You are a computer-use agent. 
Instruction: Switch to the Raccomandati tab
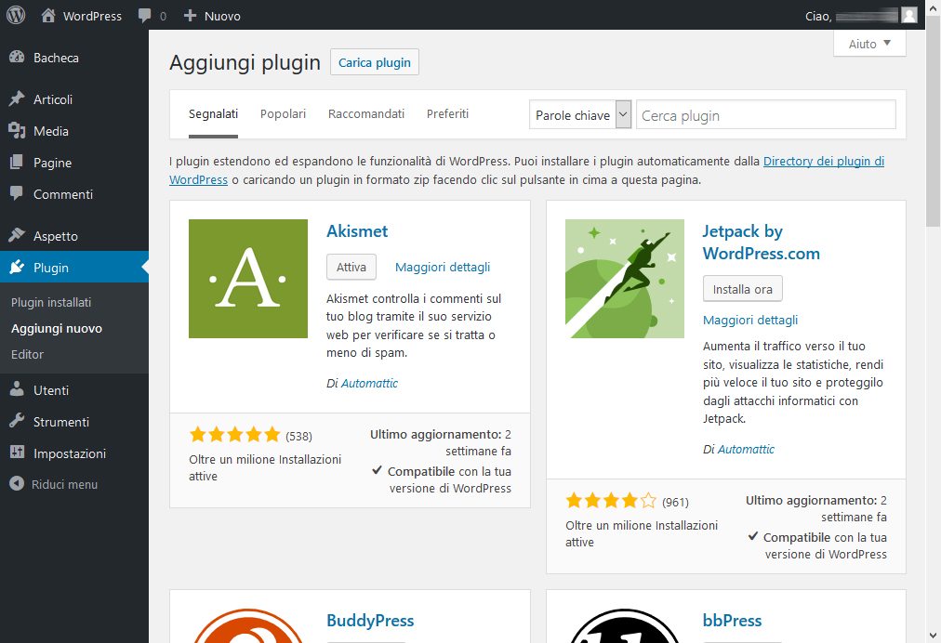click(x=365, y=113)
